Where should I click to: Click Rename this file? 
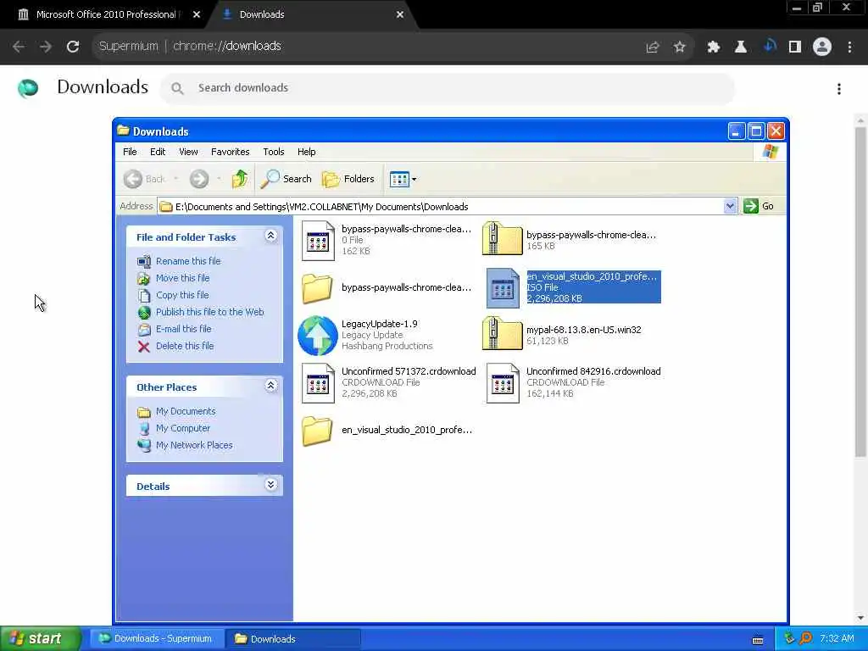[188, 261]
